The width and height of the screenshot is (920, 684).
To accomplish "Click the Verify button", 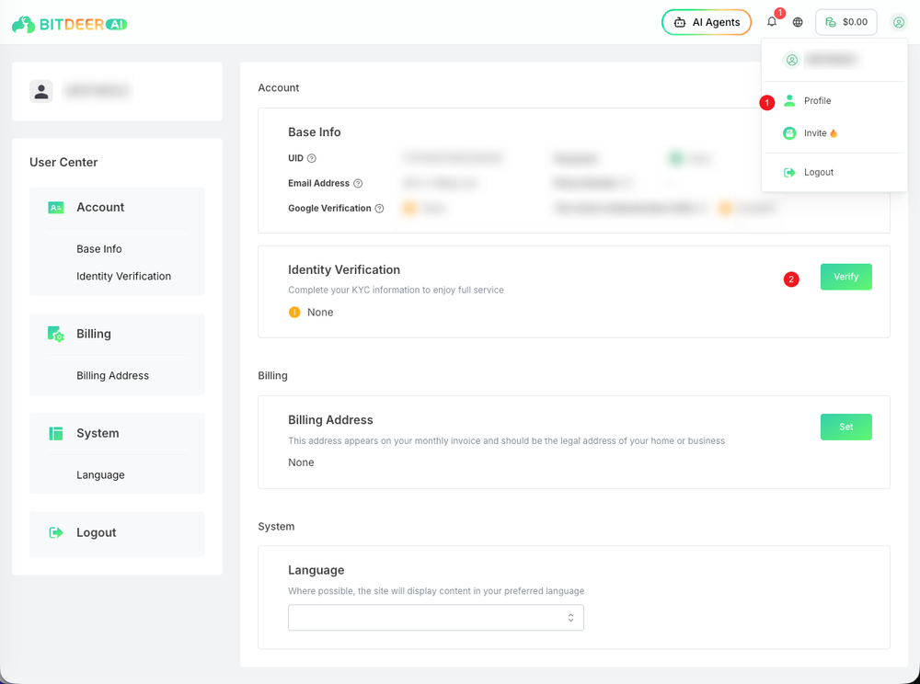I will pos(846,277).
